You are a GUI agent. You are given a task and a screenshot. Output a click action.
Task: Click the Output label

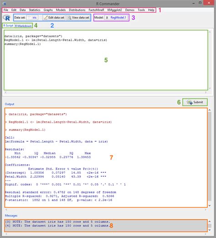coord(10,104)
